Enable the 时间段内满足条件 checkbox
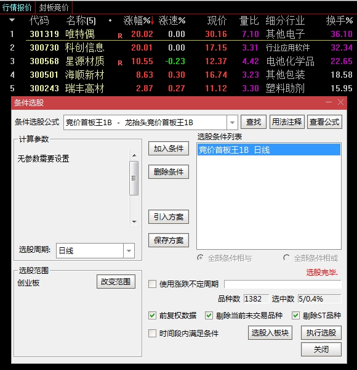Image resolution: width=357 pixels, height=370 pixels. point(153,334)
